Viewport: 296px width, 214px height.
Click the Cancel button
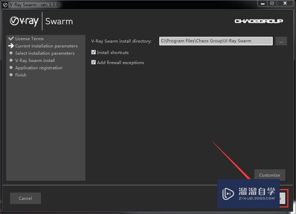click(x=25, y=198)
